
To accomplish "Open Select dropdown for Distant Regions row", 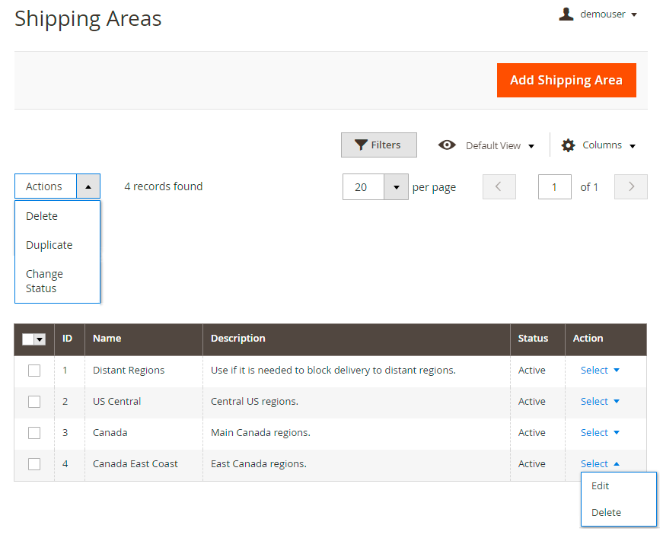I will [600, 371].
